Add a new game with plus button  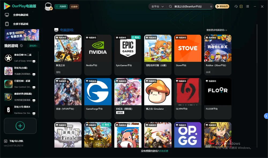coord(20,126)
